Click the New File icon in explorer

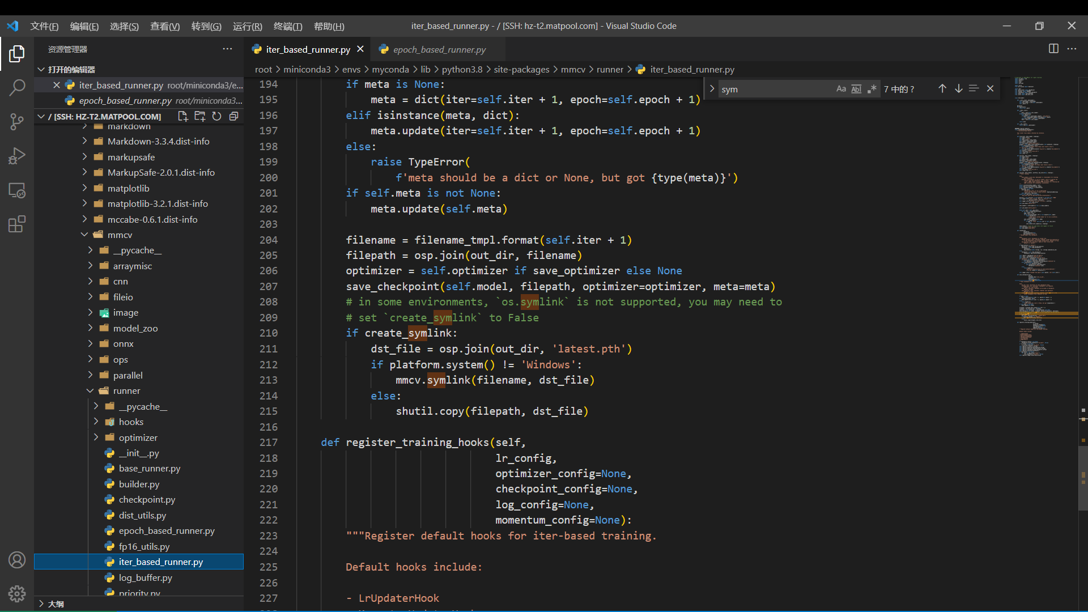pyautogui.click(x=182, y=116)
